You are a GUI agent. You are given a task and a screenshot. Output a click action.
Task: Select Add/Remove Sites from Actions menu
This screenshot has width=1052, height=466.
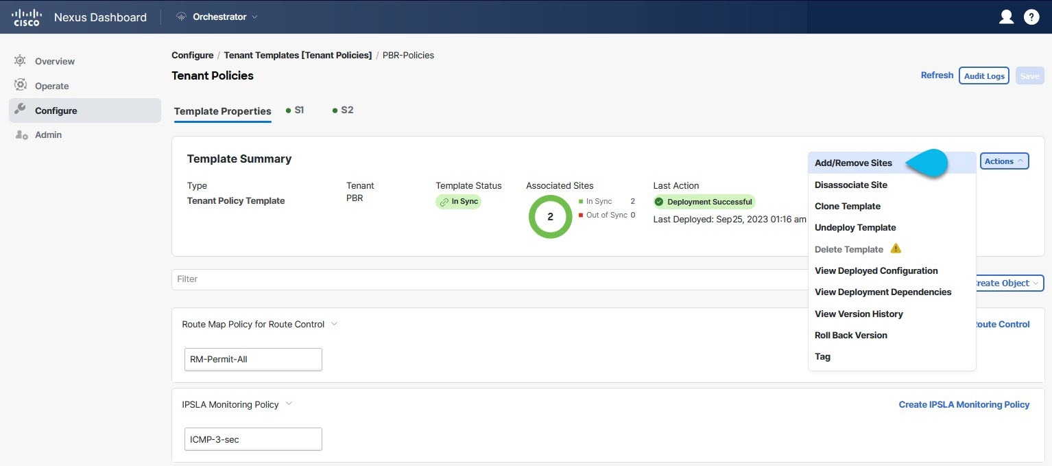[892, 163]
